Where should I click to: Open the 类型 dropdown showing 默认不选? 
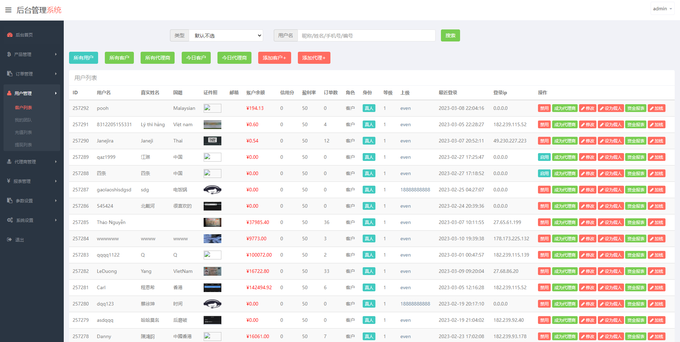226,35
